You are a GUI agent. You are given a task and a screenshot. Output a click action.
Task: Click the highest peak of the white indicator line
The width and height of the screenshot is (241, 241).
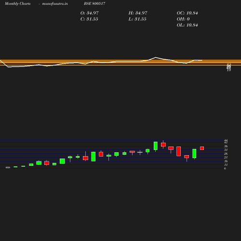click(156, 57)
